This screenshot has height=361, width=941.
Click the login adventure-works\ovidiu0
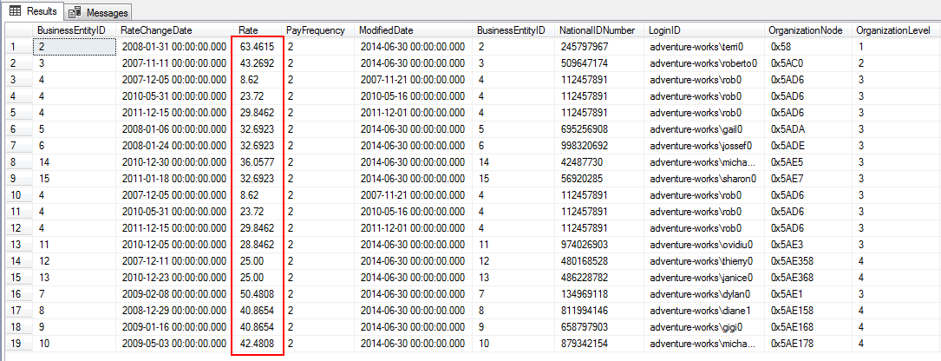[x=702, y=245]
